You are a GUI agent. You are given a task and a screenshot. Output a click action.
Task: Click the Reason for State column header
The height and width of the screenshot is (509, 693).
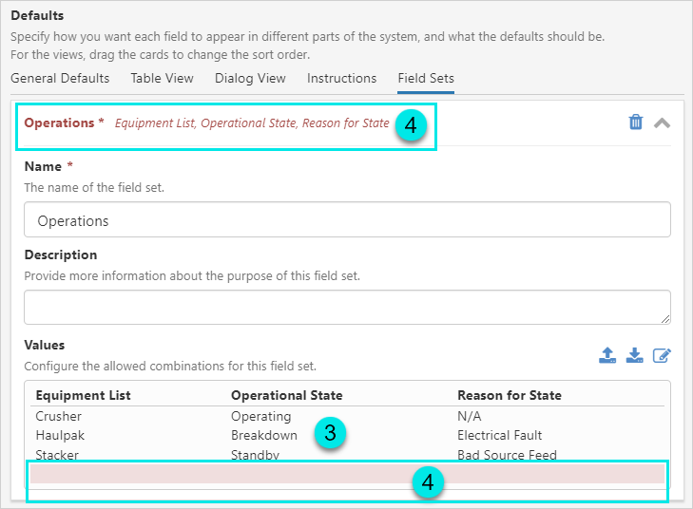[x=509, y=395]
